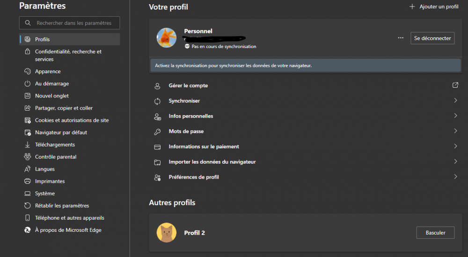Click the import browser data folder icon

pyautogui.click(x=157, y=162)
